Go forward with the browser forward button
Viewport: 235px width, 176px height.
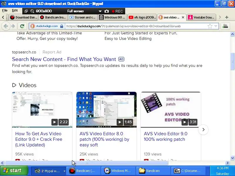coord(13,26)
